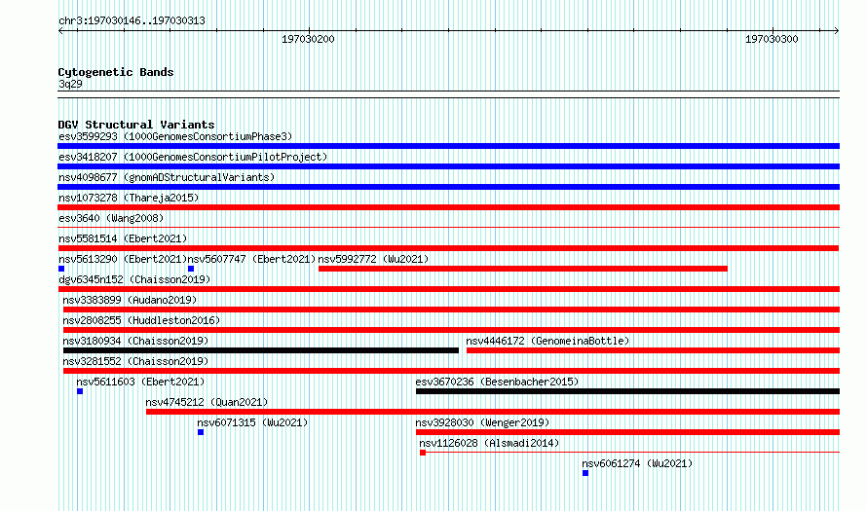Image resolution: width=867 pixels, height=511 pixels.
Task: Click the nsv5581514 (Ebert2021) label
Action: [123, 238]
